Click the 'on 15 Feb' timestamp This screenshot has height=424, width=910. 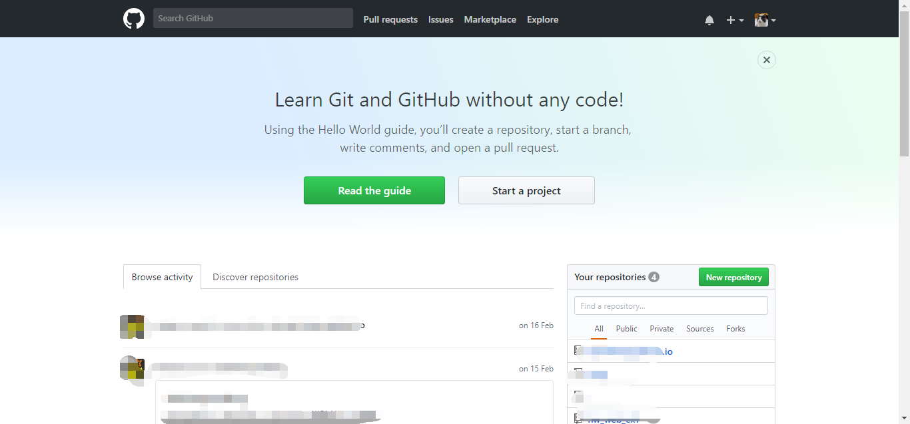pyautogui.click(x=536, y=368)
